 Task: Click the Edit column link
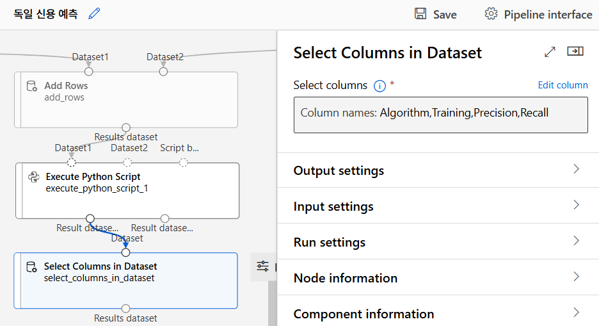pyautogui.click(x=563, y=85)
